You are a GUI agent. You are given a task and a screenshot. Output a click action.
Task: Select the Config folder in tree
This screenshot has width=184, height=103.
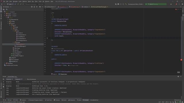point(12,21)
